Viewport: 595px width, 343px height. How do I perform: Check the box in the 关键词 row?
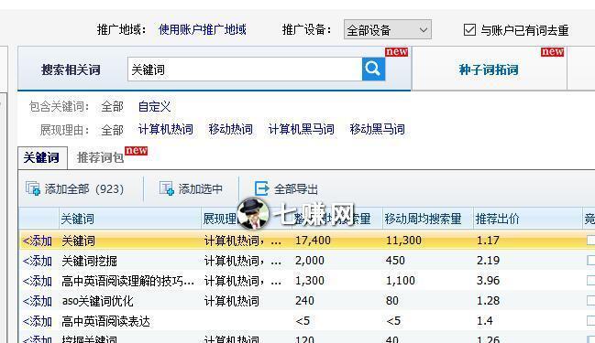point(590,240)
